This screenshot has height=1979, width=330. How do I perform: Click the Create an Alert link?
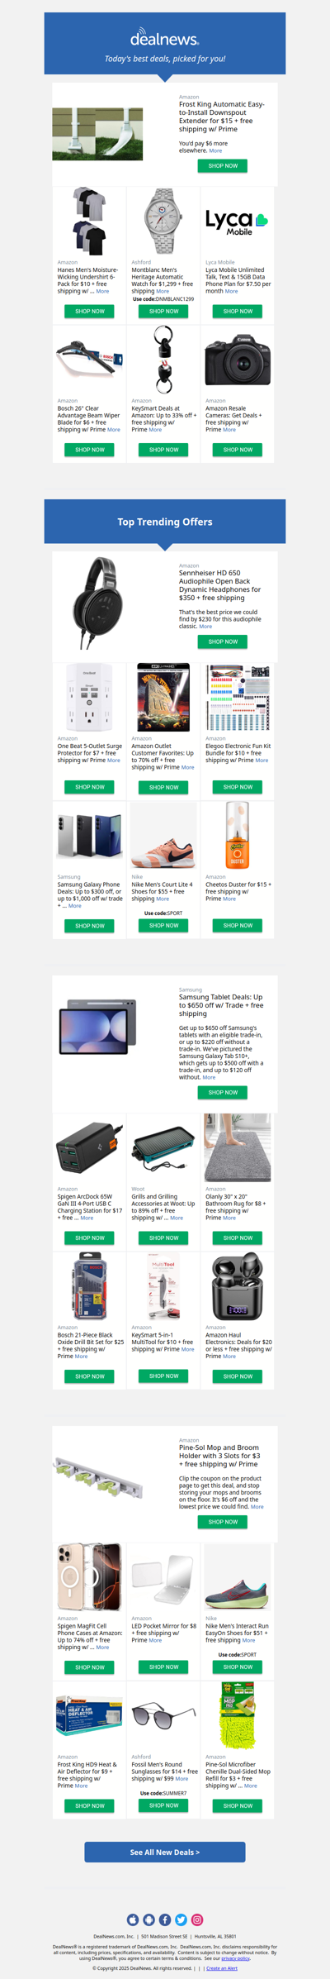[x=222, y=1968]
